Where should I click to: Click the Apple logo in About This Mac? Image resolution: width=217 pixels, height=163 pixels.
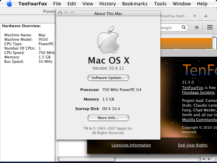pos(108,40)
